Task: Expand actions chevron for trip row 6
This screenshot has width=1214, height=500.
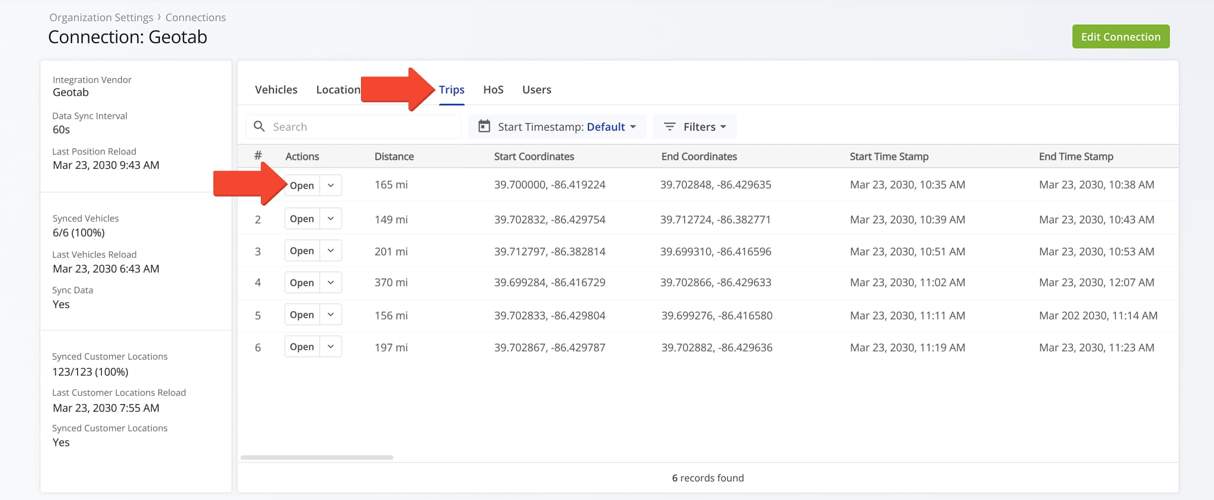Action: click(x=331, y=347)
